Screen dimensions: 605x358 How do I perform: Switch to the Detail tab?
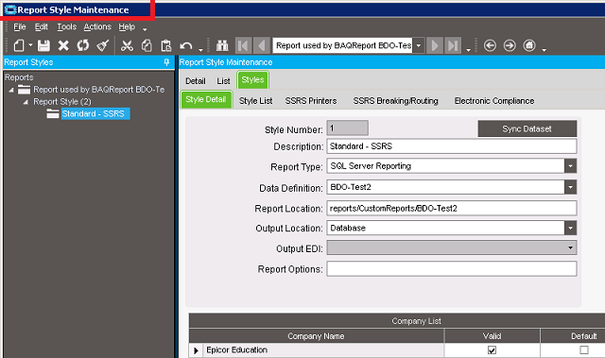pos(196,81)
